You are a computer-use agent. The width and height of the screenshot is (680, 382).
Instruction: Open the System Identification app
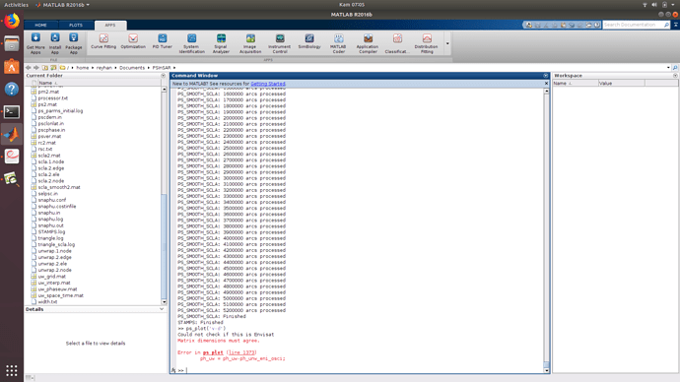[x=192, y=43]
